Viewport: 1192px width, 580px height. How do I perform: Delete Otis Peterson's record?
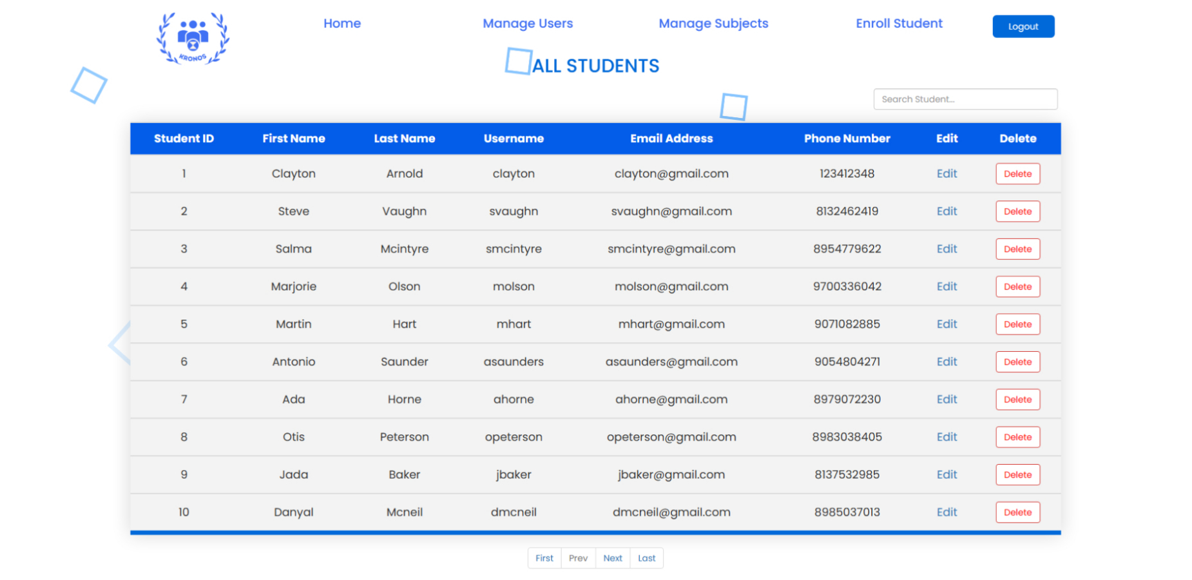[1017, 438]
